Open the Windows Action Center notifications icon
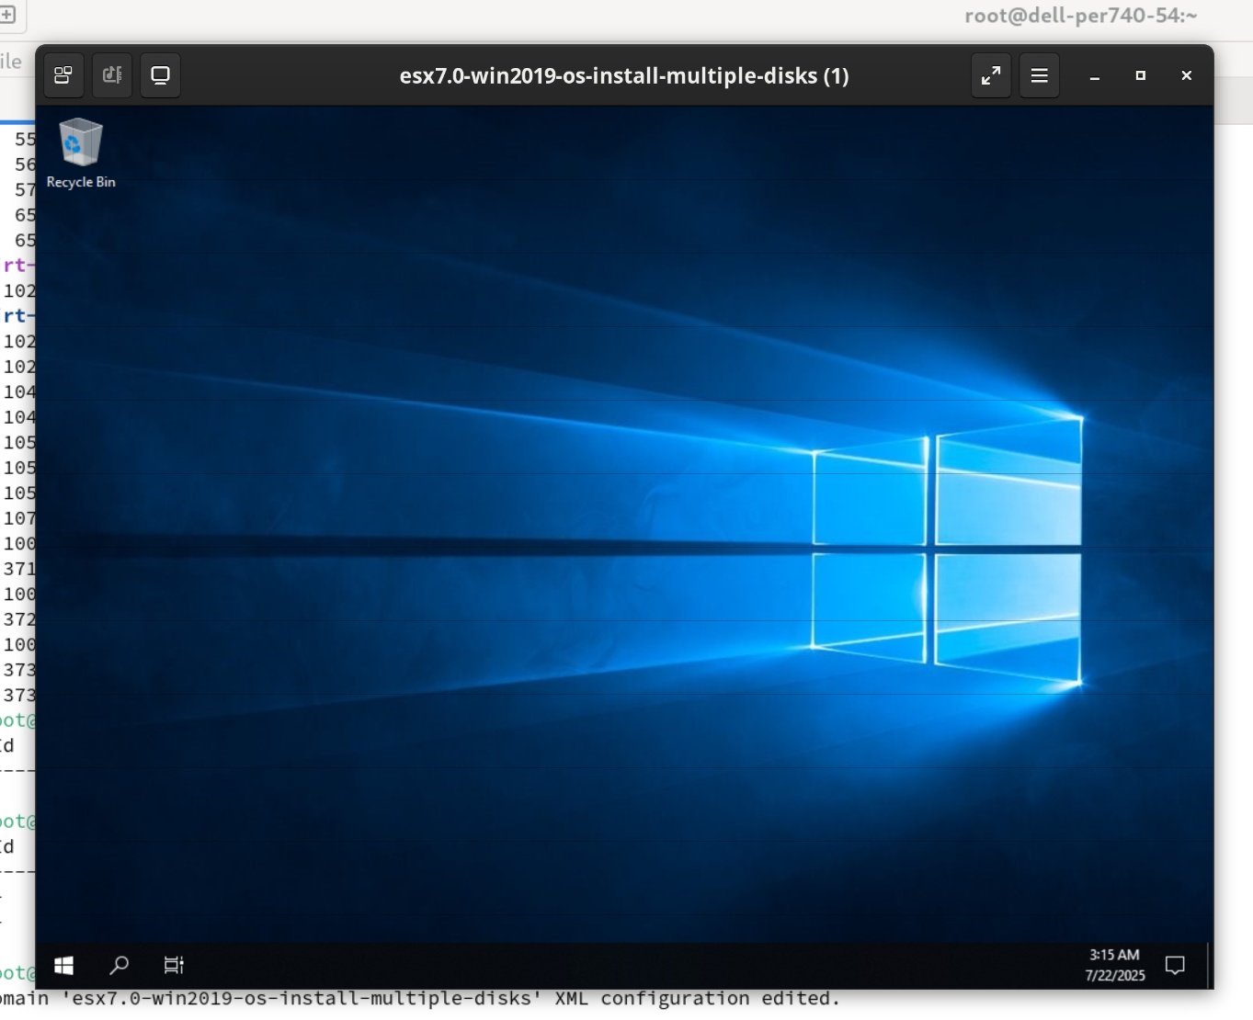The image size is (1253, 1020). pyautogui.click(x=1175, y=966)
